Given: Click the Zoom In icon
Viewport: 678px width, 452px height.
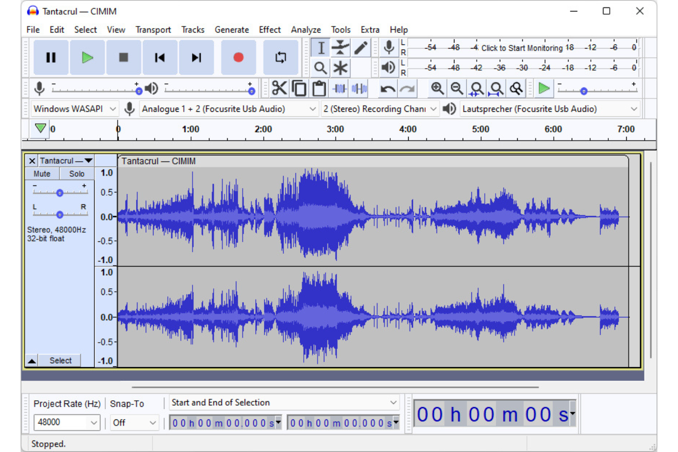Looking at the screenshot, I should (x=437, y=88).
